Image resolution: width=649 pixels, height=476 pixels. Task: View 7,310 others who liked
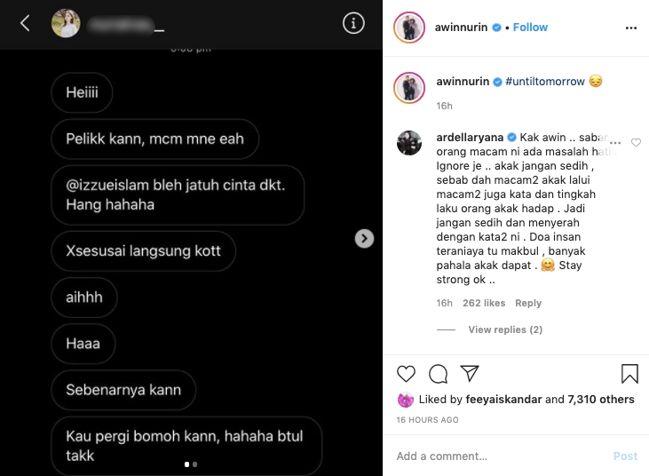click(600, 399)
